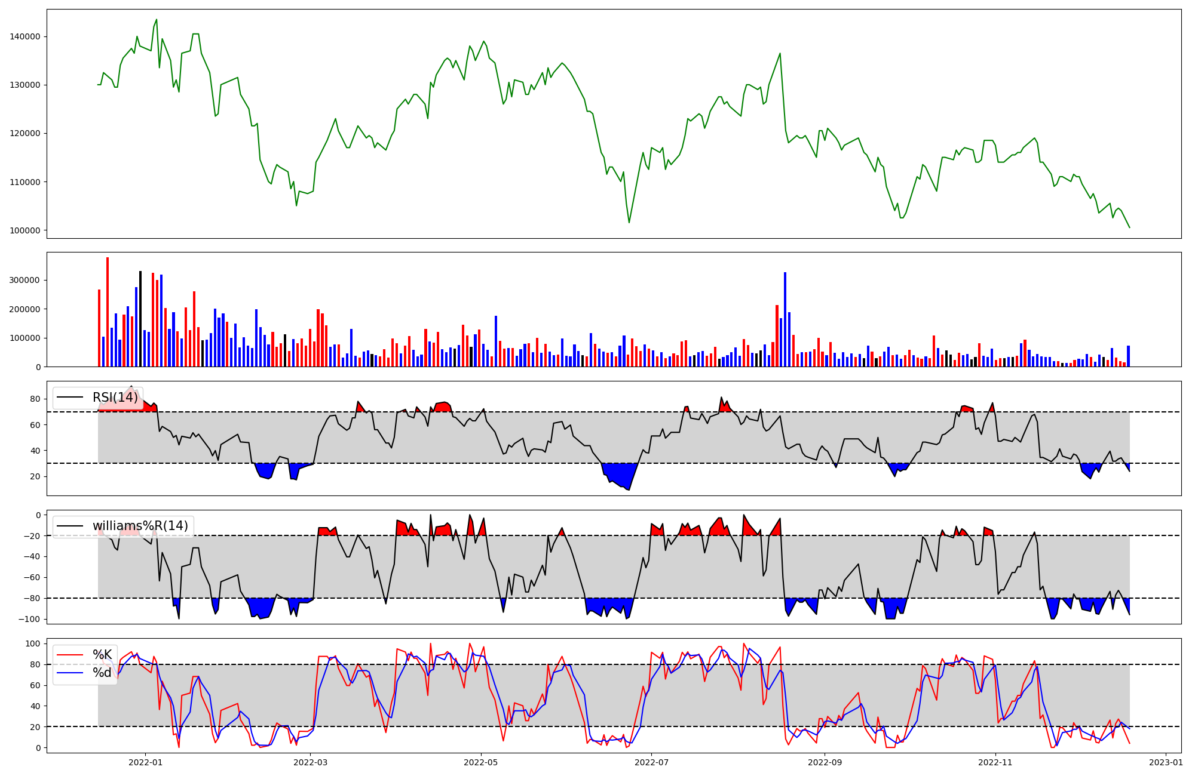Click the 2022-07 date tick label

point(651,762)
